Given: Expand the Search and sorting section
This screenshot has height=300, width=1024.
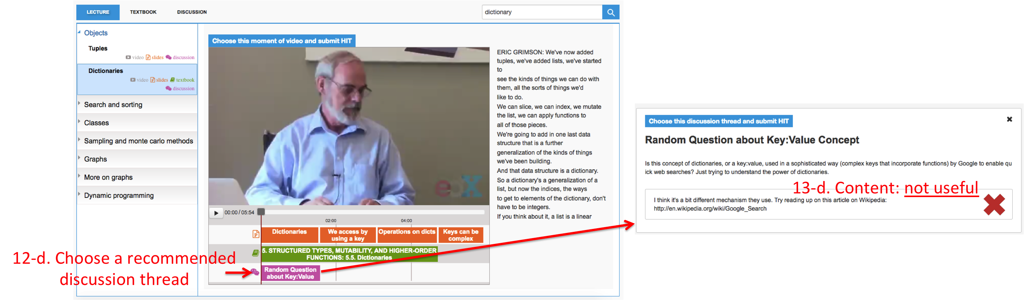Looking at the screenshot, I should click(x=113, y=105).
